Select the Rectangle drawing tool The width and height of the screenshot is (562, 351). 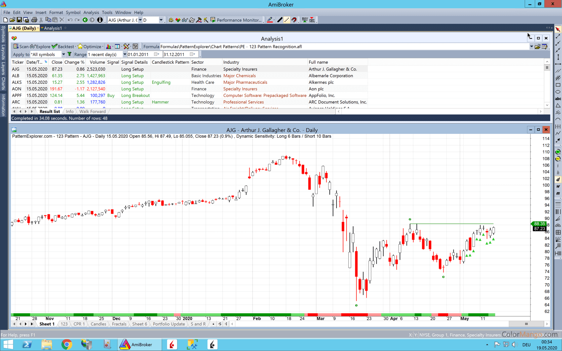tap(558, 85)
